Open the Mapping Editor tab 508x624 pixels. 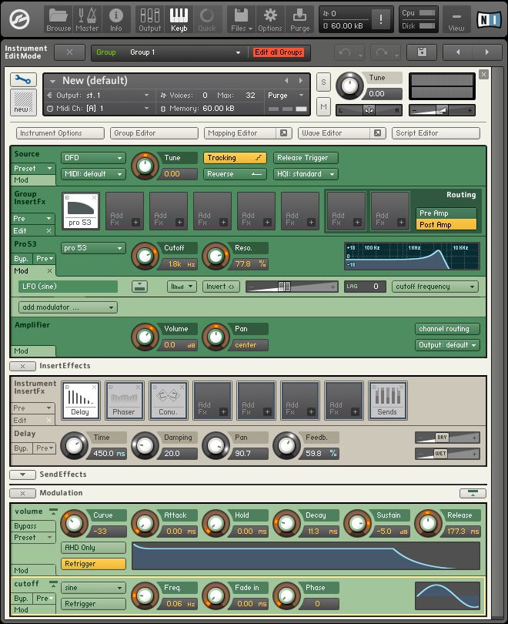pyautogui.click(x=240, y=133)
